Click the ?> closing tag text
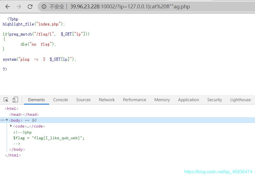255x177 pixels. [5, 69]
